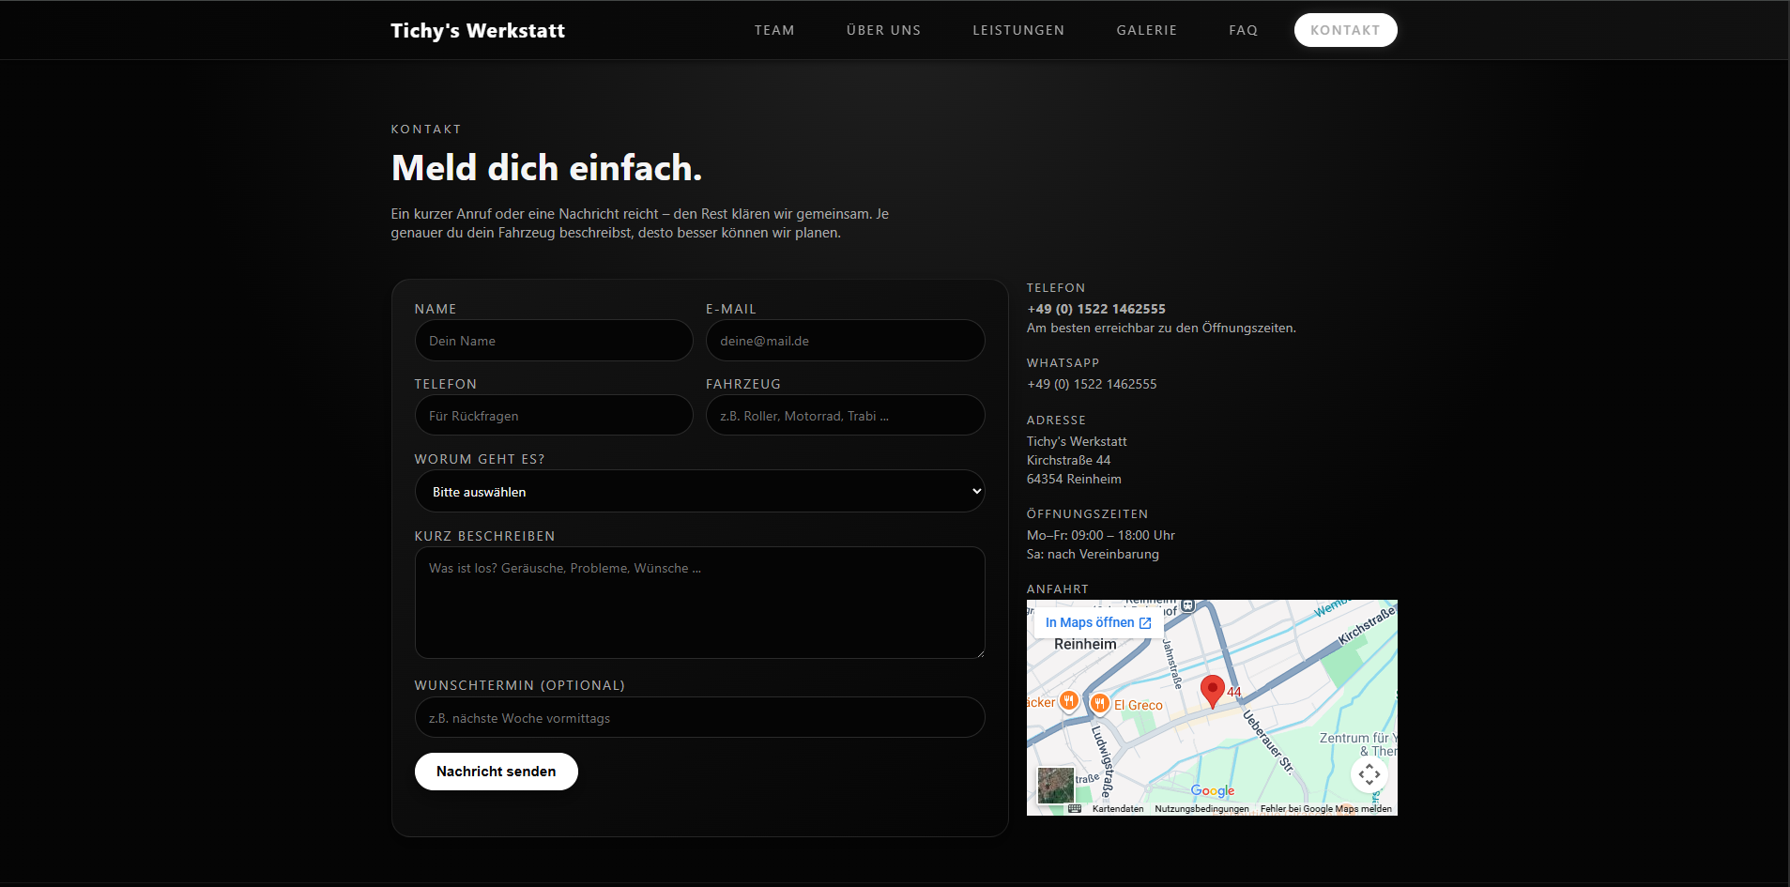
Task: Click 'Sa: nach Vereinbarung' text
Action: click(x=1093, y=554)
